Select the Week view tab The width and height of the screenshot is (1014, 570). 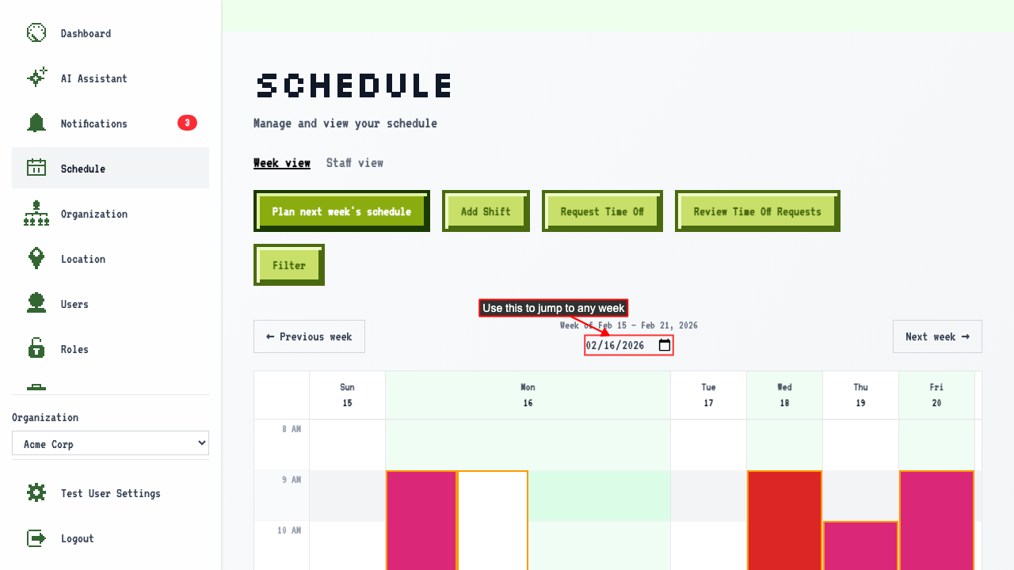[282, 162]
